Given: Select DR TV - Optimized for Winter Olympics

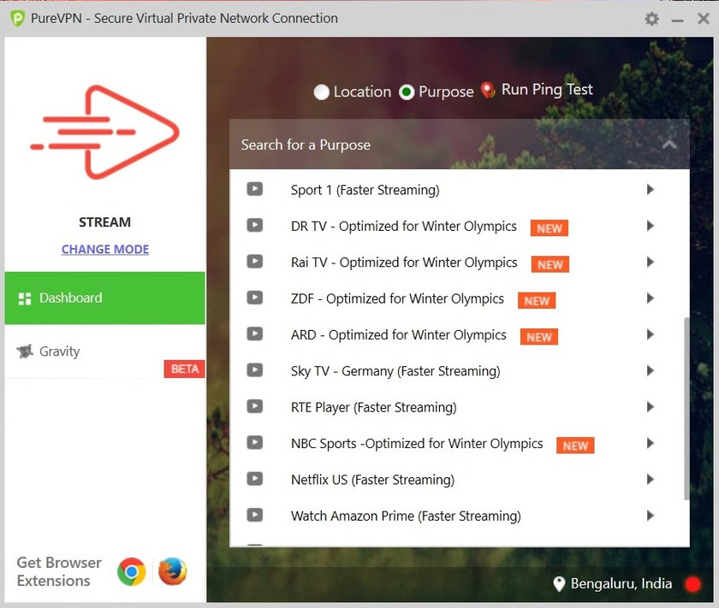Looking at the screenshot, I should coord(403,226).
